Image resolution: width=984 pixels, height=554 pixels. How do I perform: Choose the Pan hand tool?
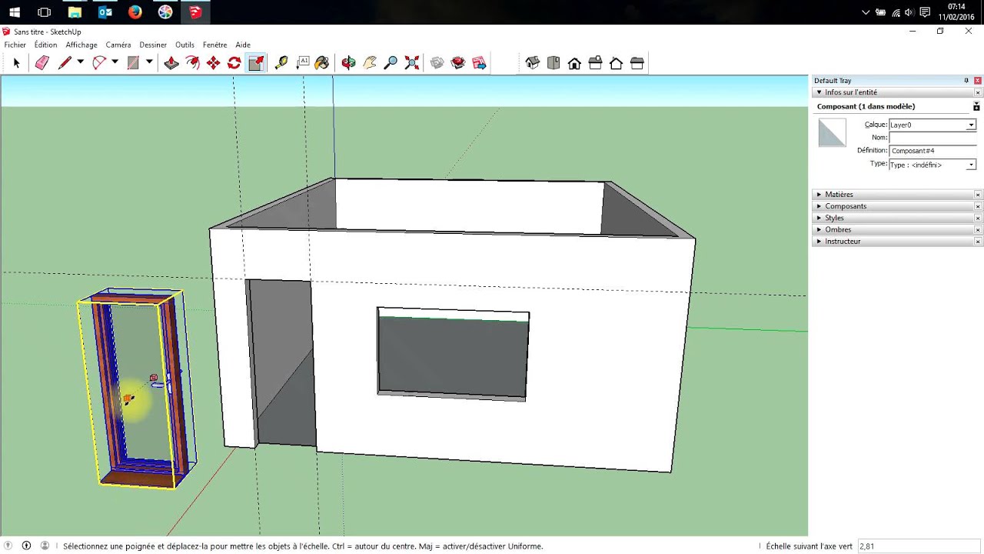(370, 63)
